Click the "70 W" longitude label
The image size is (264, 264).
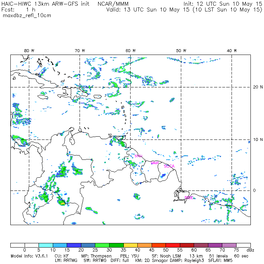click(80, 51)
